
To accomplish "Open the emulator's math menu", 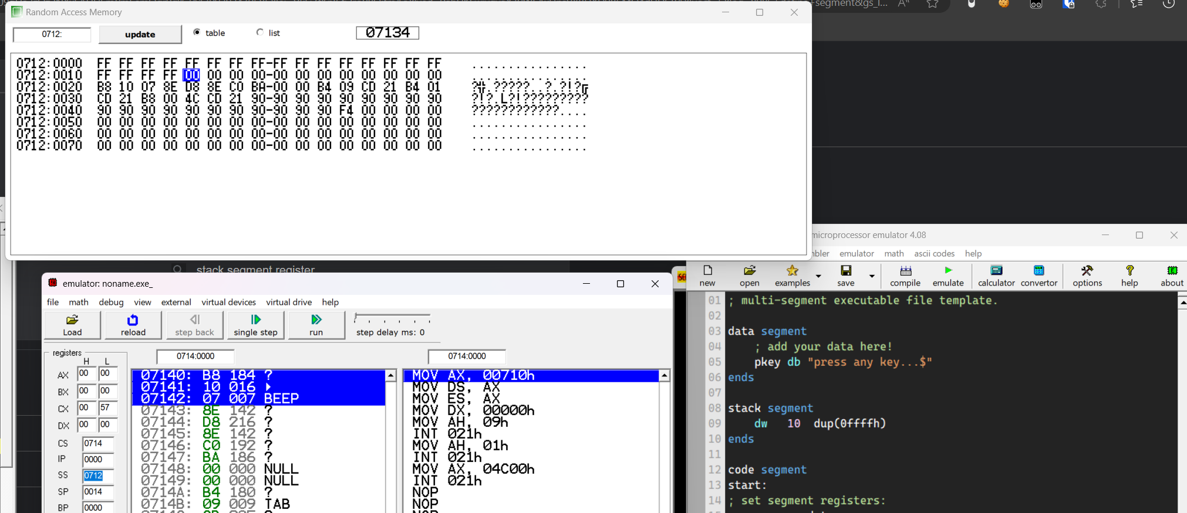I will [79, 302].
